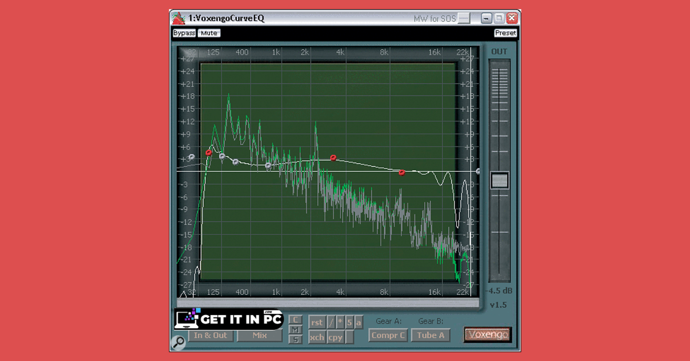Click the gray control point at left edge
Image resolution: width=690 pixels, height=361 pixels.
pos(191,156)
